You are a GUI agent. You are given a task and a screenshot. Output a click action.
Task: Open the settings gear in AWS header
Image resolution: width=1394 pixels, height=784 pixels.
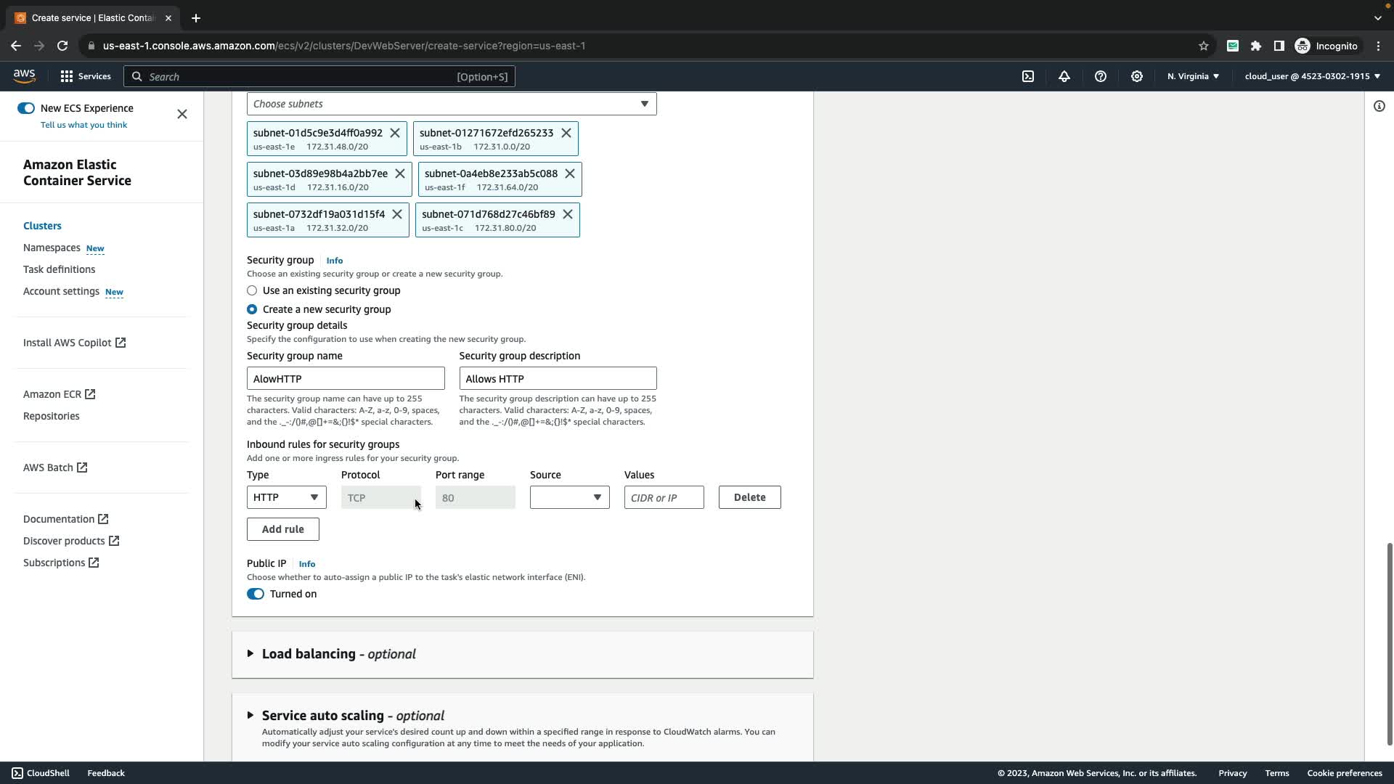click(1137, 76)
